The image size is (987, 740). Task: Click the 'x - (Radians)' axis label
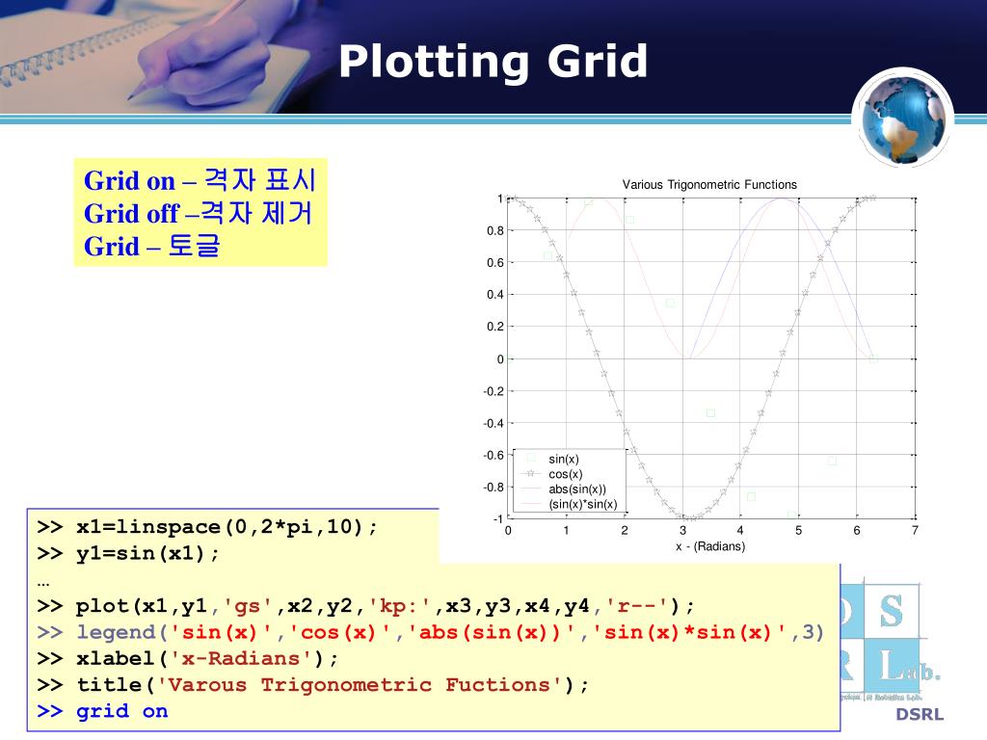point(710,546)
